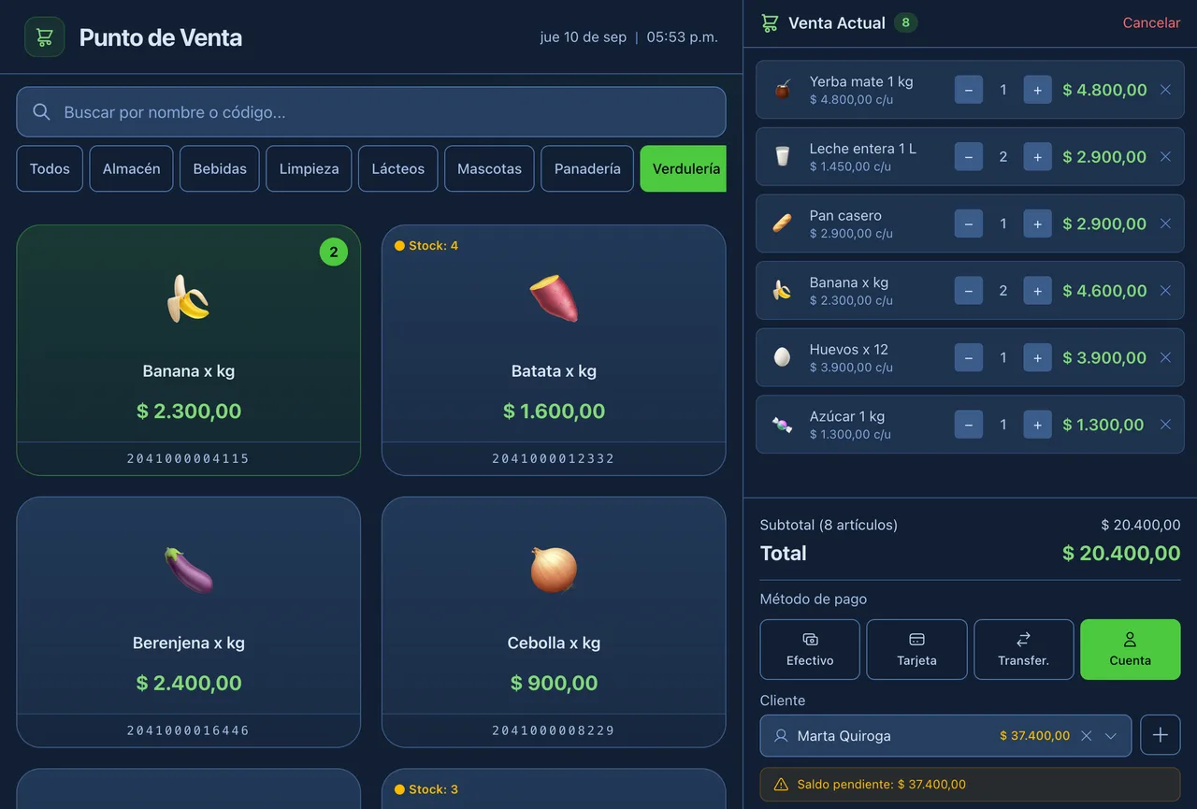The height and width of the screenshot is (809, 1197).
Task: Click the product search input field
Action: point(371,112)
